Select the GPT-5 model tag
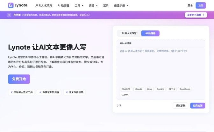The height and width of the screenshot is (132, 214). pyautogui.click(x=172, y=89)
